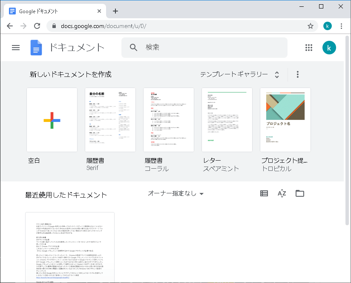Viewport: 351px width, 283px height.
Task: Open the recently used document thumbnail
Action: coord(70,247)
